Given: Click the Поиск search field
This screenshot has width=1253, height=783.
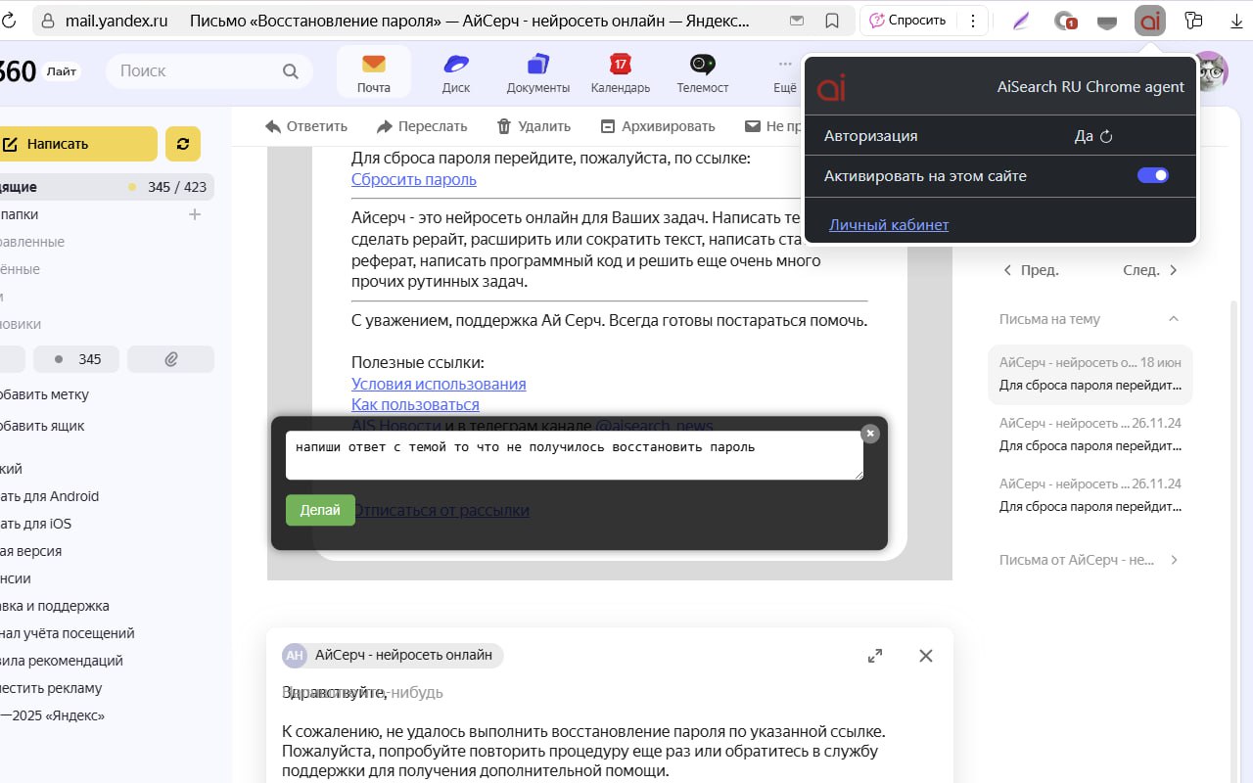Looking at the screenshot, I should pos(209,70).
